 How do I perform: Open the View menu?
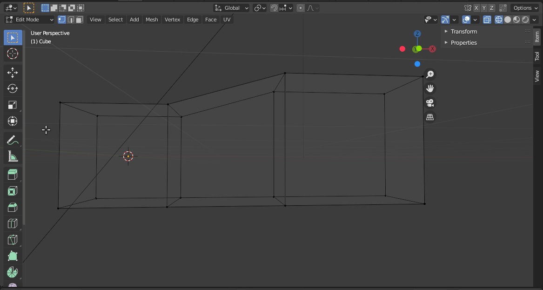pyautogui.click(x=95, y=20)
